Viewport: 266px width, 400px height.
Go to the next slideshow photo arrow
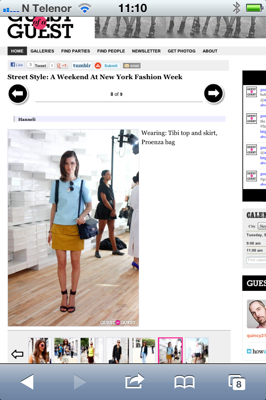[214, 94]
